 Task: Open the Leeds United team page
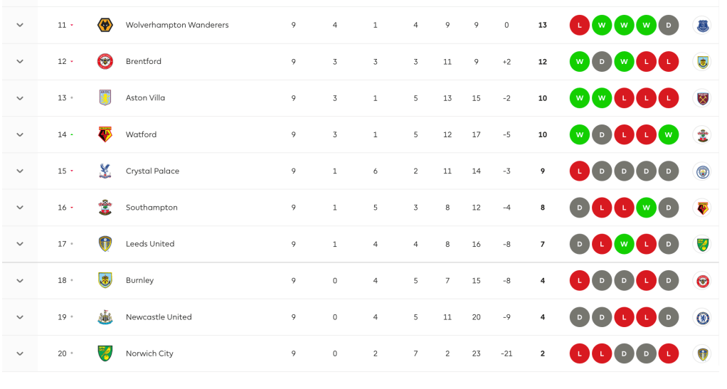coord(150,244)
